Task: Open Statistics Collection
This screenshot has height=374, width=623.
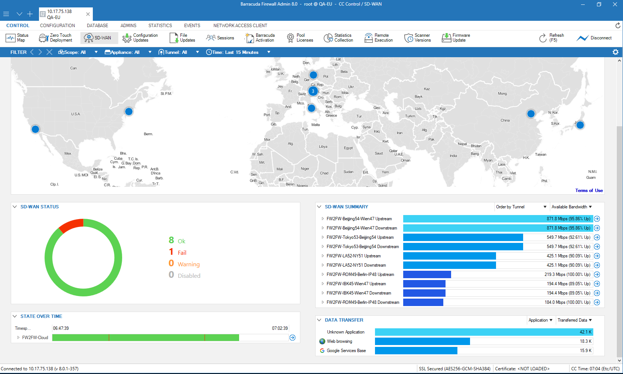Action: pos(338,38)
